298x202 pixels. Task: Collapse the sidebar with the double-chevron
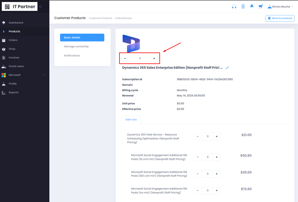pos(41,6)
